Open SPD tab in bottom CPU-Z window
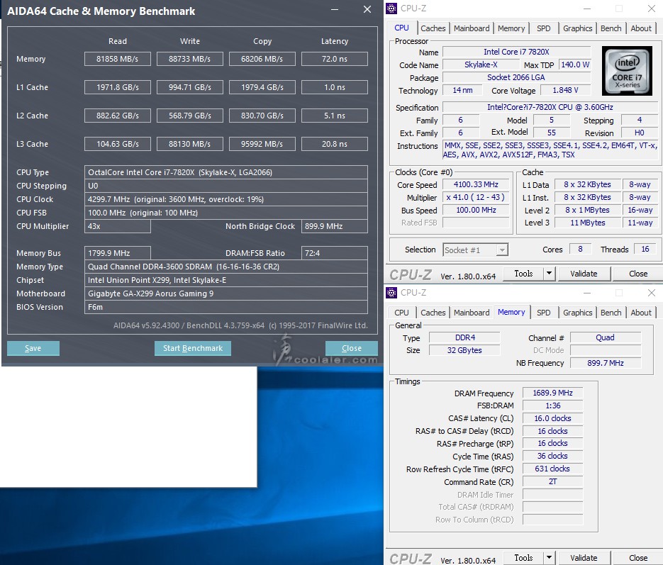The width and height of the screenshot is (663, 565). point(544,313)
